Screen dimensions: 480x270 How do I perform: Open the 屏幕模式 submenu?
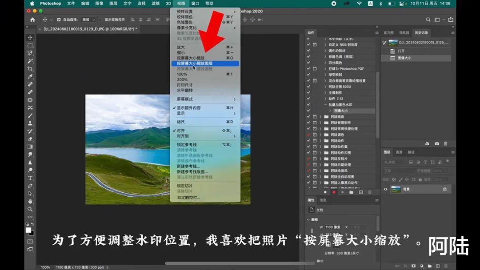pyautogui.click(x=205, y=99)
